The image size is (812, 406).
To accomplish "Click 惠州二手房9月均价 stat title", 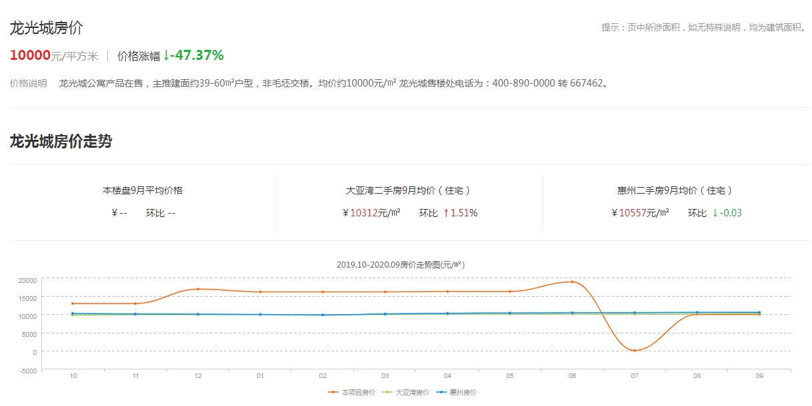I will pos(676,190).
